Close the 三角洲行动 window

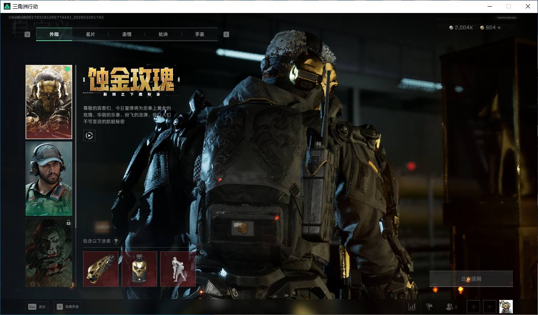point(528,6)
